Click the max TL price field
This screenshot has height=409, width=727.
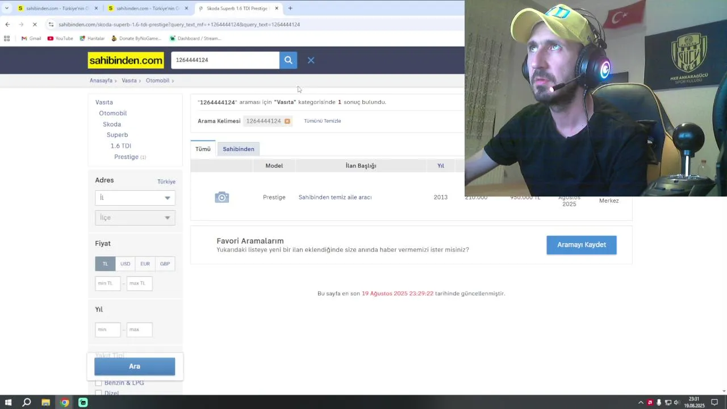point(140,283)
